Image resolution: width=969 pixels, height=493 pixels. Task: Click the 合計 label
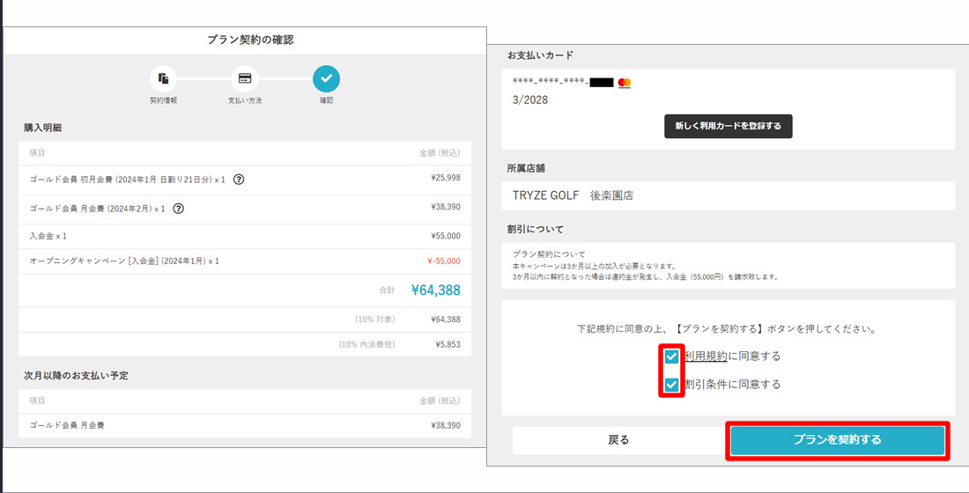pos(386,290)
